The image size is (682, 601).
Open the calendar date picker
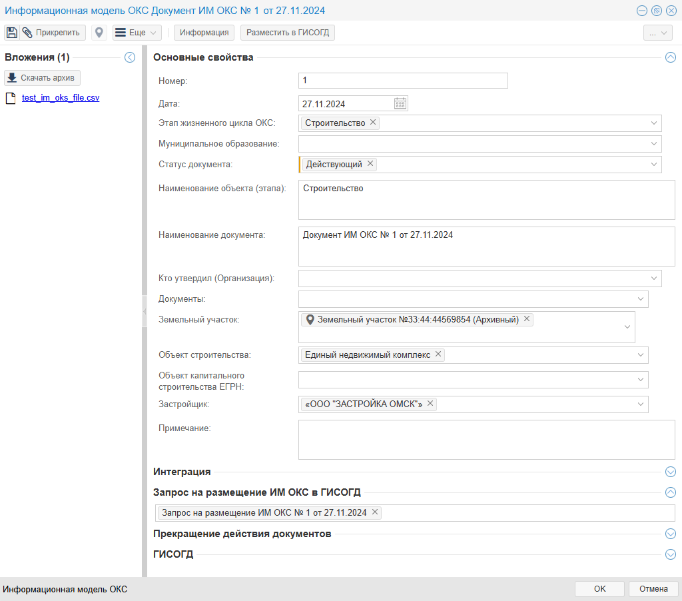click(400, 103)
